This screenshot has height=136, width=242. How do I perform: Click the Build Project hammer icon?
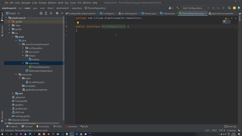coord(178,8)
